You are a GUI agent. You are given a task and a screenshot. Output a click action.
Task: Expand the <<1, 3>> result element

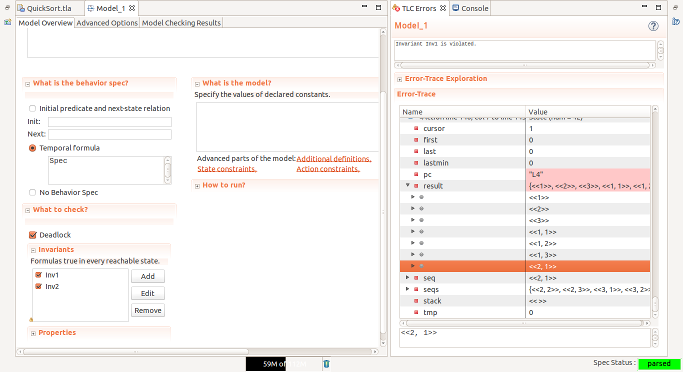pos(413,254)
